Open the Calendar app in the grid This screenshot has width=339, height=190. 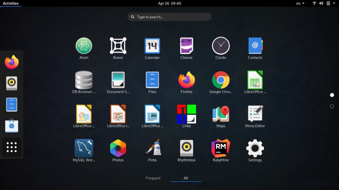(152, 48)
